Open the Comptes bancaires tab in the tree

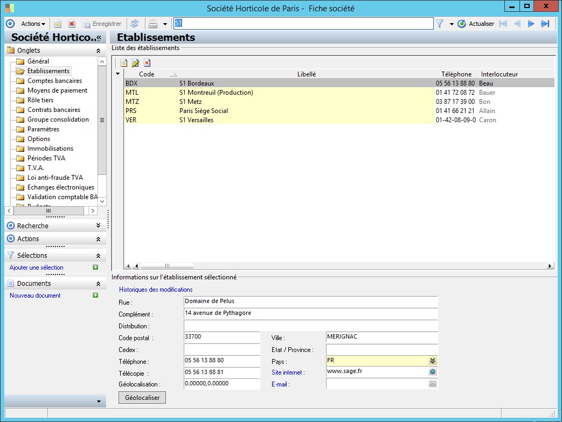point(54,81)
